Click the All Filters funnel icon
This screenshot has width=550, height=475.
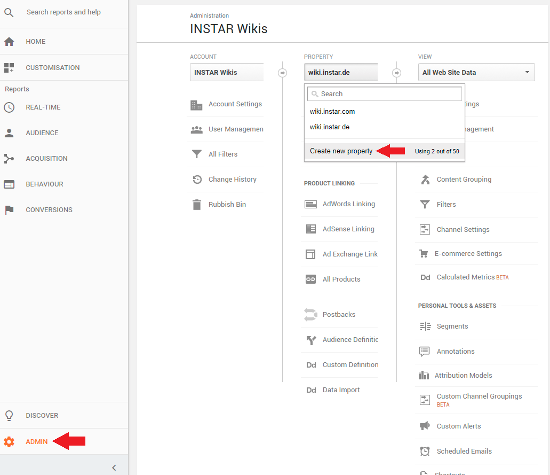coord(197,154)
